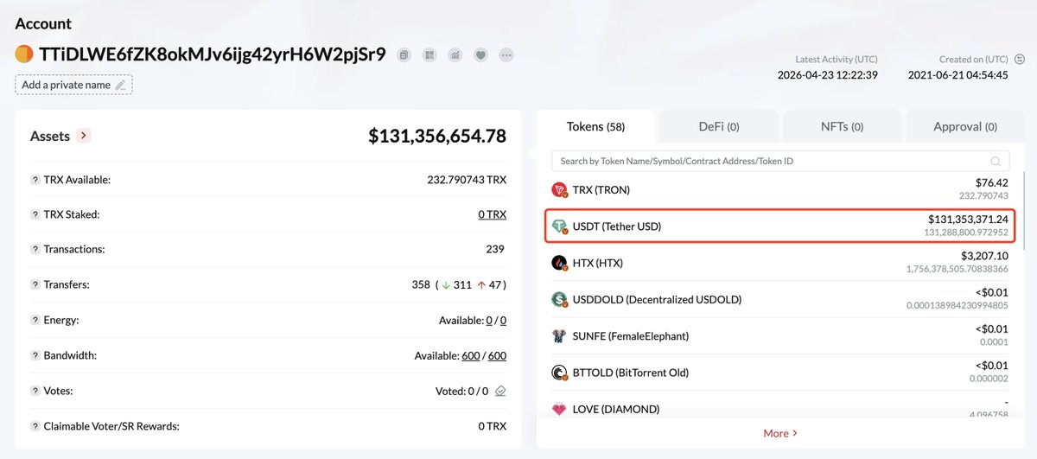Click the USDT value $131,353,371.24

point(968,220)
